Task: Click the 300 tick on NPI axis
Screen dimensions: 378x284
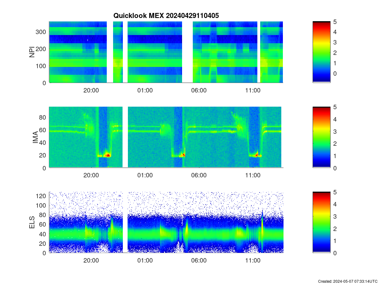Action: 41,32
